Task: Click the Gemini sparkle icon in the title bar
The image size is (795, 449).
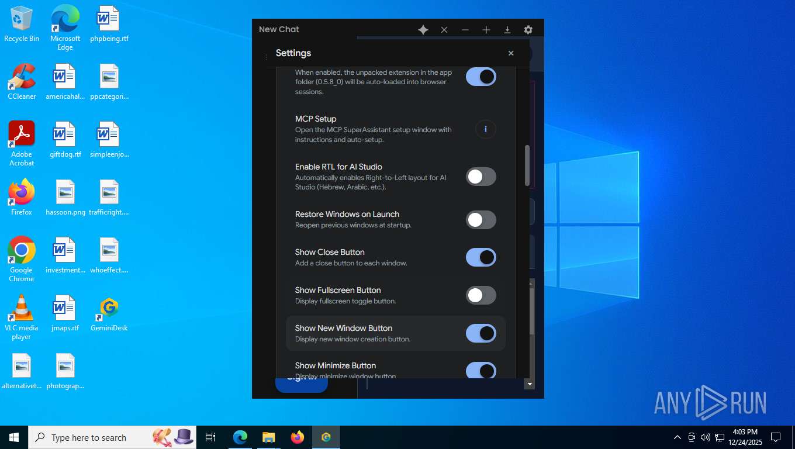Action: click(x=423, y=30)
